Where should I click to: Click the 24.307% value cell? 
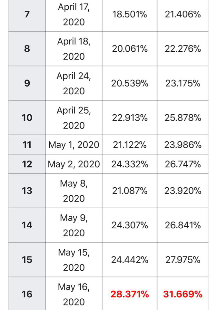pyautogui.click(x=130, y=225)
